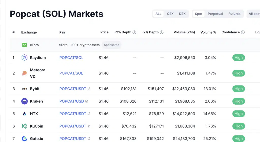Click the Popcat (SOL) Markets heading
260x142 pixels.
57,14
